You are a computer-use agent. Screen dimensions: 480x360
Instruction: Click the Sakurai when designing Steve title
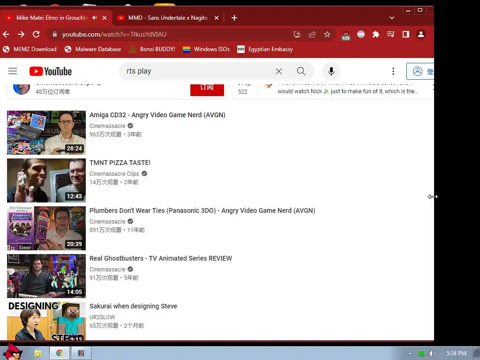pos(133,306)
